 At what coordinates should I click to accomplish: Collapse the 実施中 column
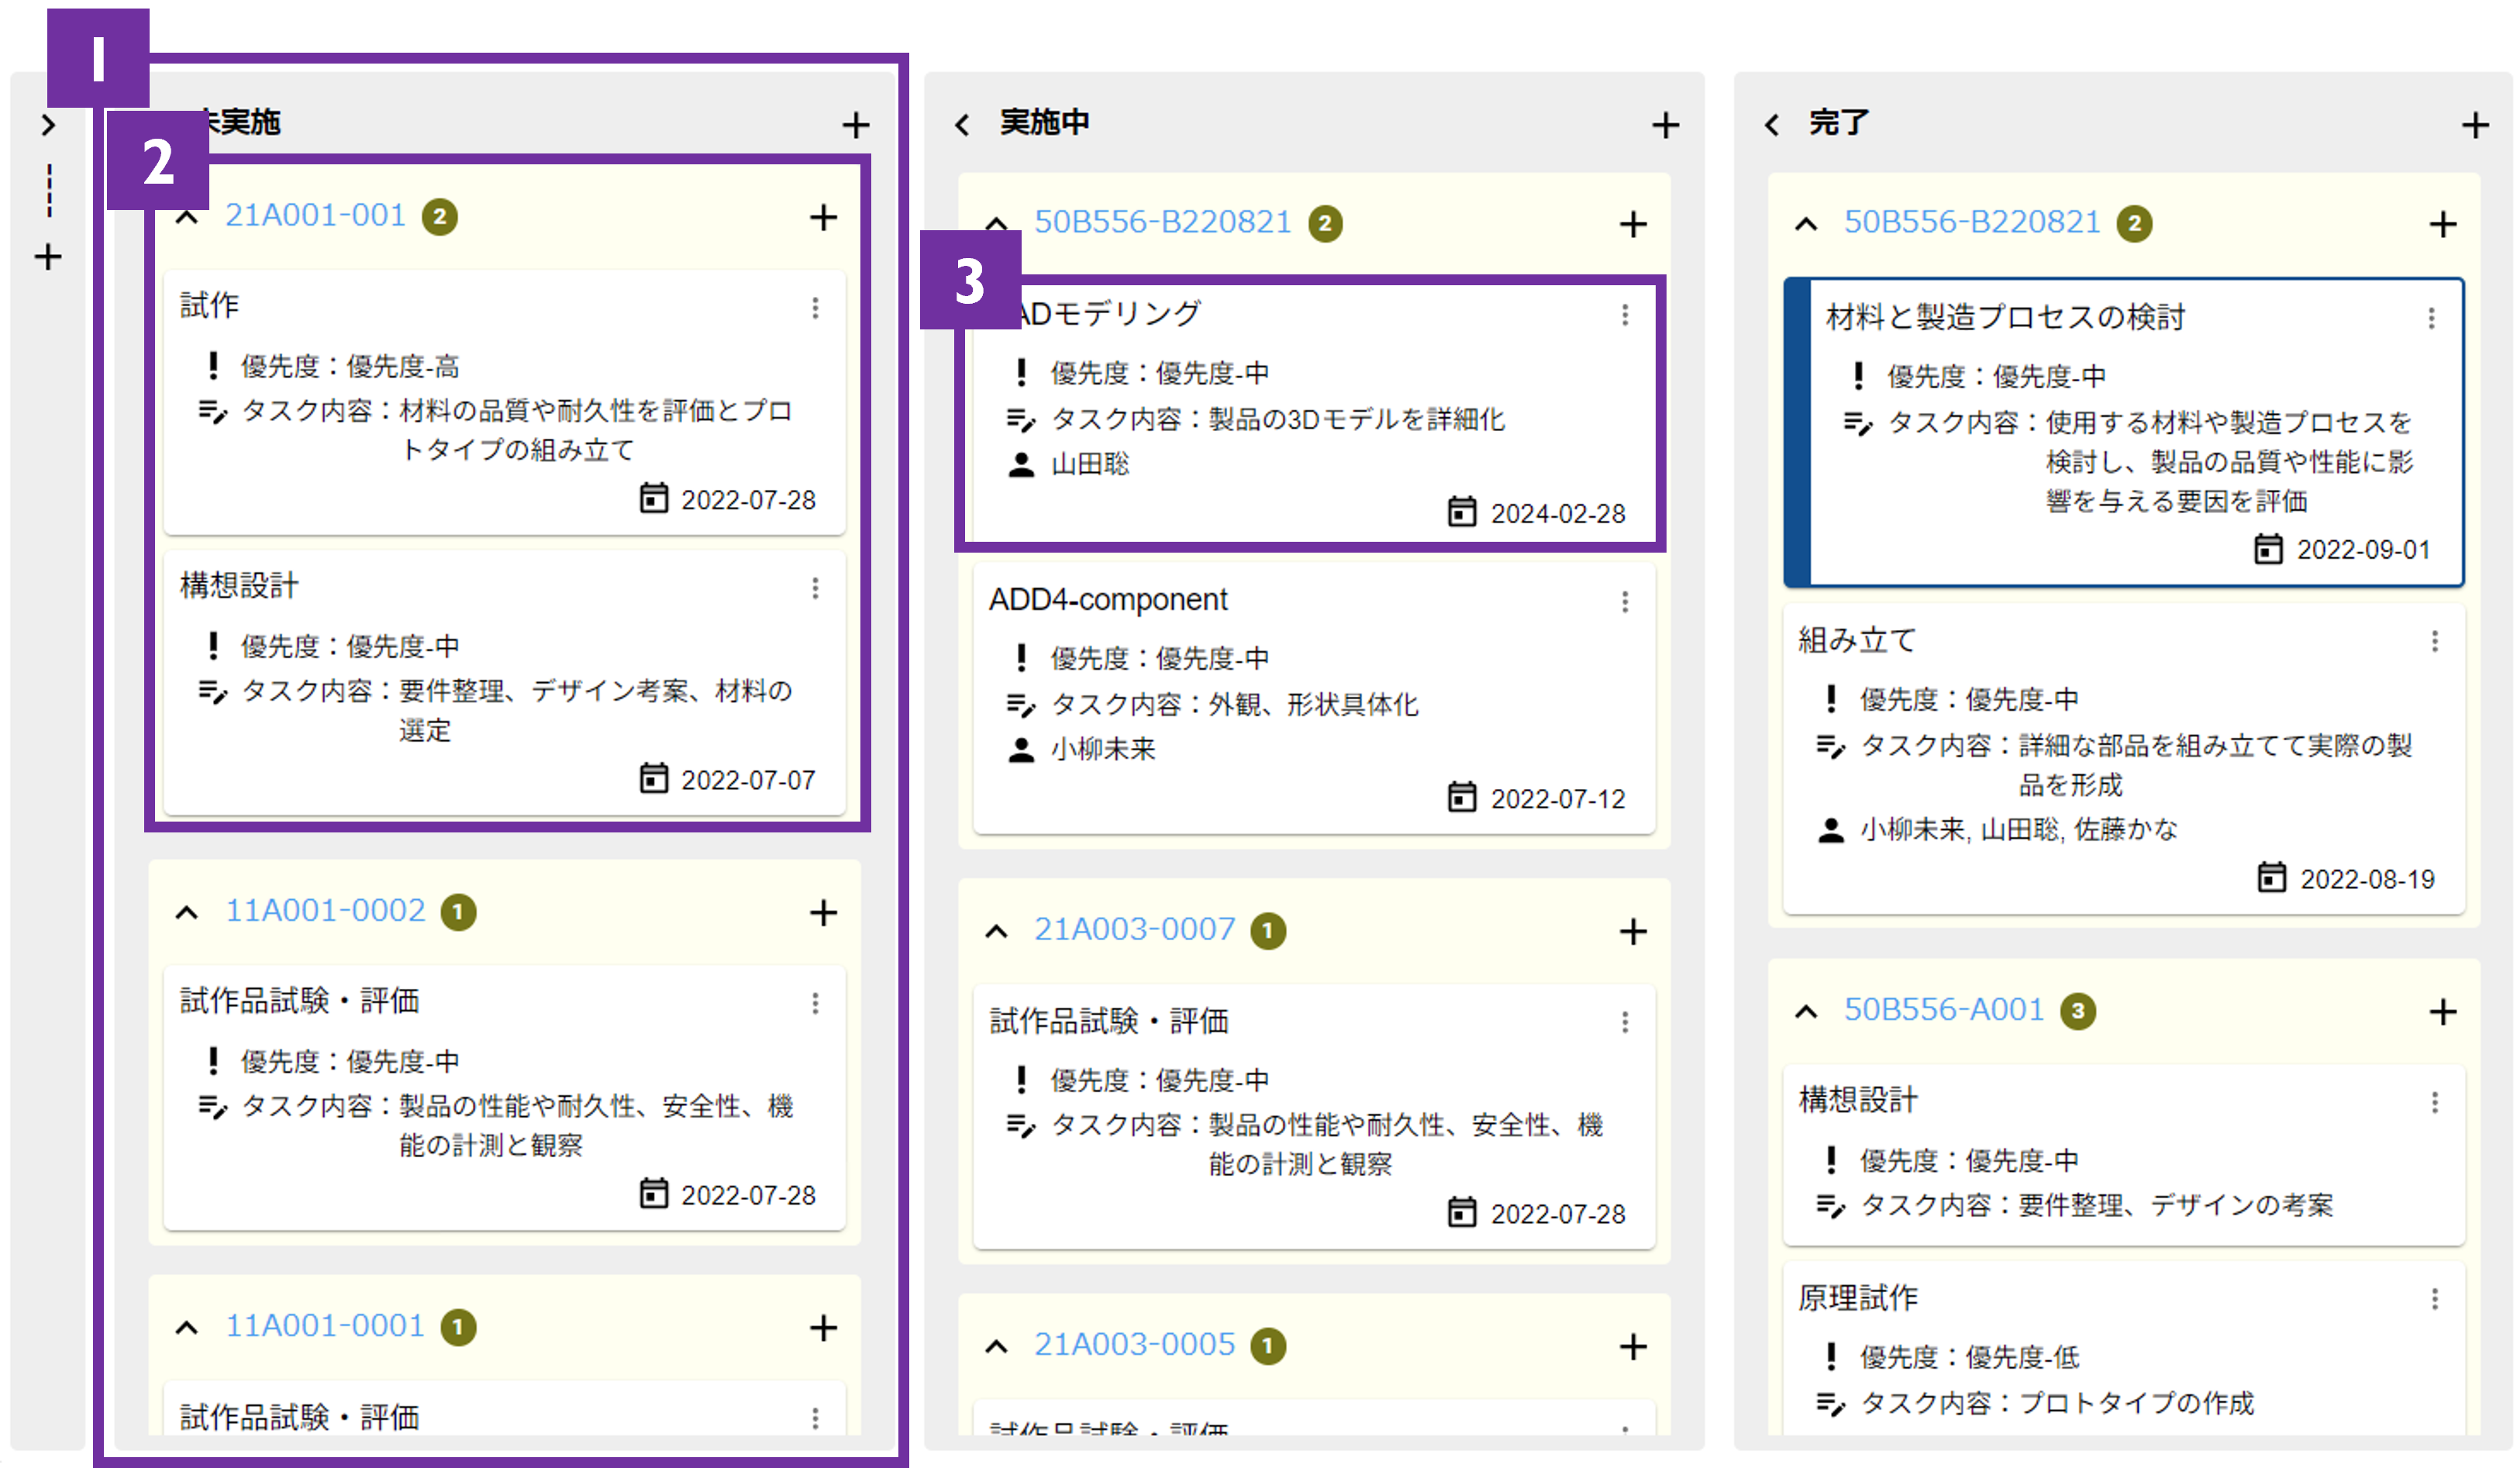point(962,125)
